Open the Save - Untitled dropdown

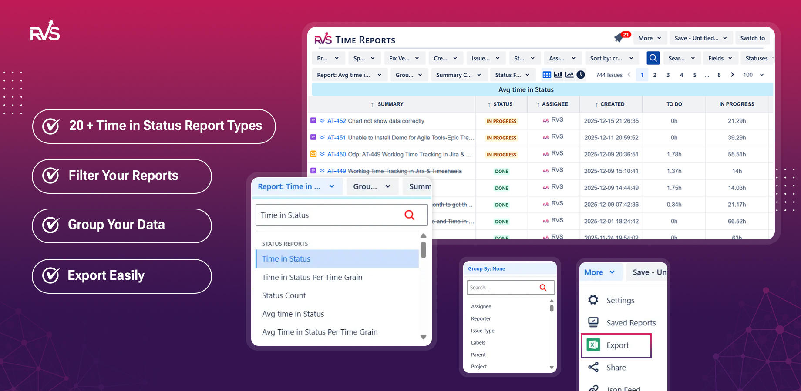(700, 38)
